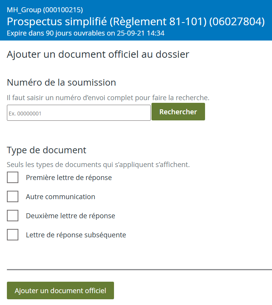
Task: Click the Type de document heading
Action: (47, 150)
